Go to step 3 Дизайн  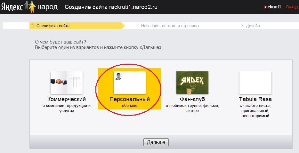point(251,26)
